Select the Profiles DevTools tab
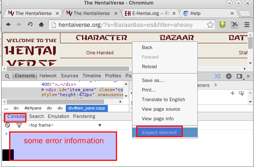254x167 pixels. 113,76
